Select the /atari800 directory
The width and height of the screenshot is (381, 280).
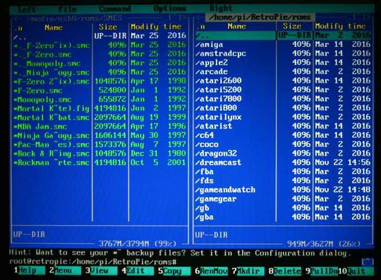point(283,108)
